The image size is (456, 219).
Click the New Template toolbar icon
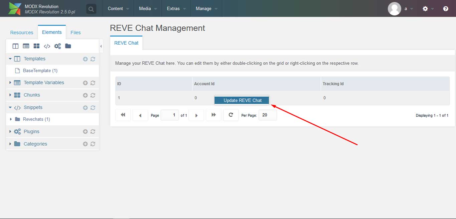pyautogui.click(x=15, y=46)
